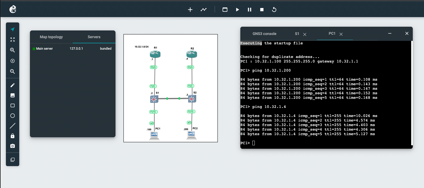Zoom out using the magnifier minus icon
The image size is (424, 188).
[13, 72]
